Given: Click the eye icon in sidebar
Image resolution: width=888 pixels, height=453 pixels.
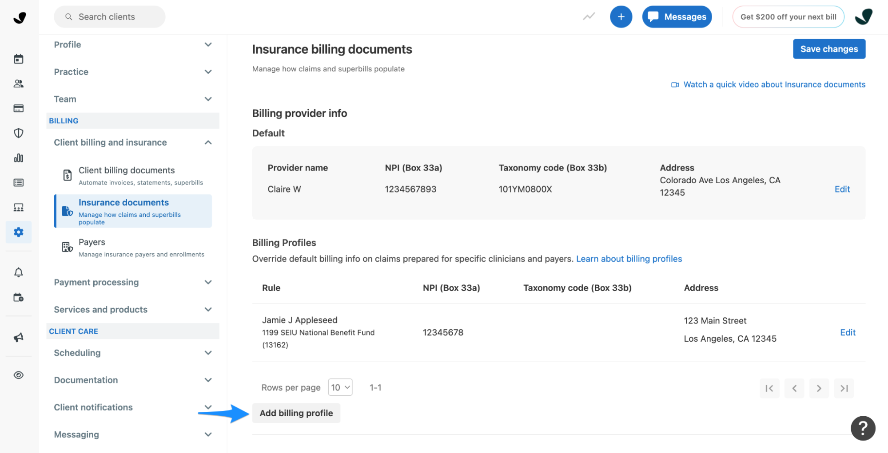Looking at the screenshot, I should coord(18,375).
